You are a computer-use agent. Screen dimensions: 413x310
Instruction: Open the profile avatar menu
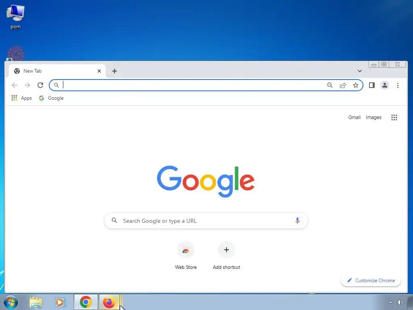384,85
